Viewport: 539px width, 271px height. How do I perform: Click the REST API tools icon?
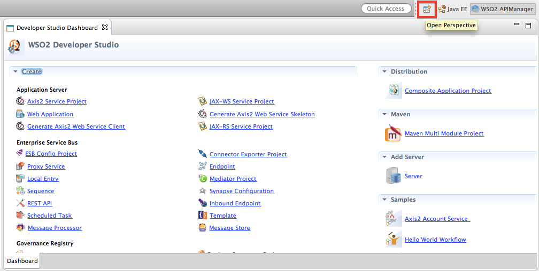coord(20,203)
